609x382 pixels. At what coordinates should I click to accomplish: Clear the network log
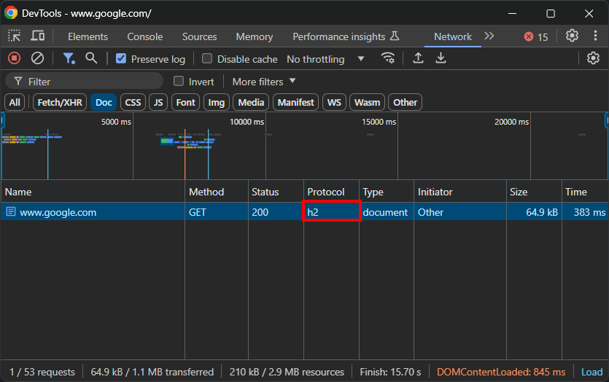[37, 58]
